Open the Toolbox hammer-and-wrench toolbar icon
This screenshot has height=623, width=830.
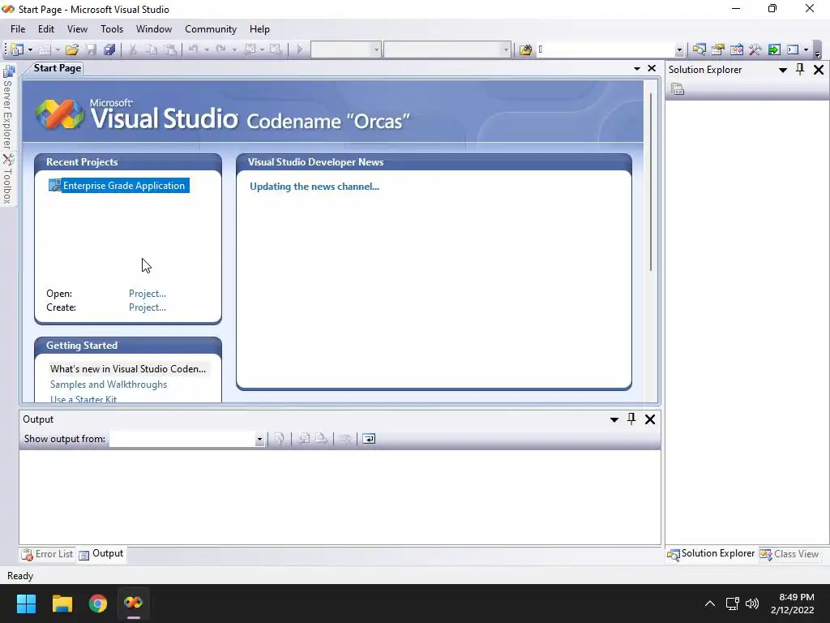pyautogui.click(x=755, y=49)
